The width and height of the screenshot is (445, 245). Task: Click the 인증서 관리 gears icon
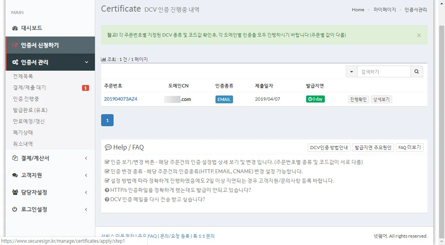pos(15,63)
